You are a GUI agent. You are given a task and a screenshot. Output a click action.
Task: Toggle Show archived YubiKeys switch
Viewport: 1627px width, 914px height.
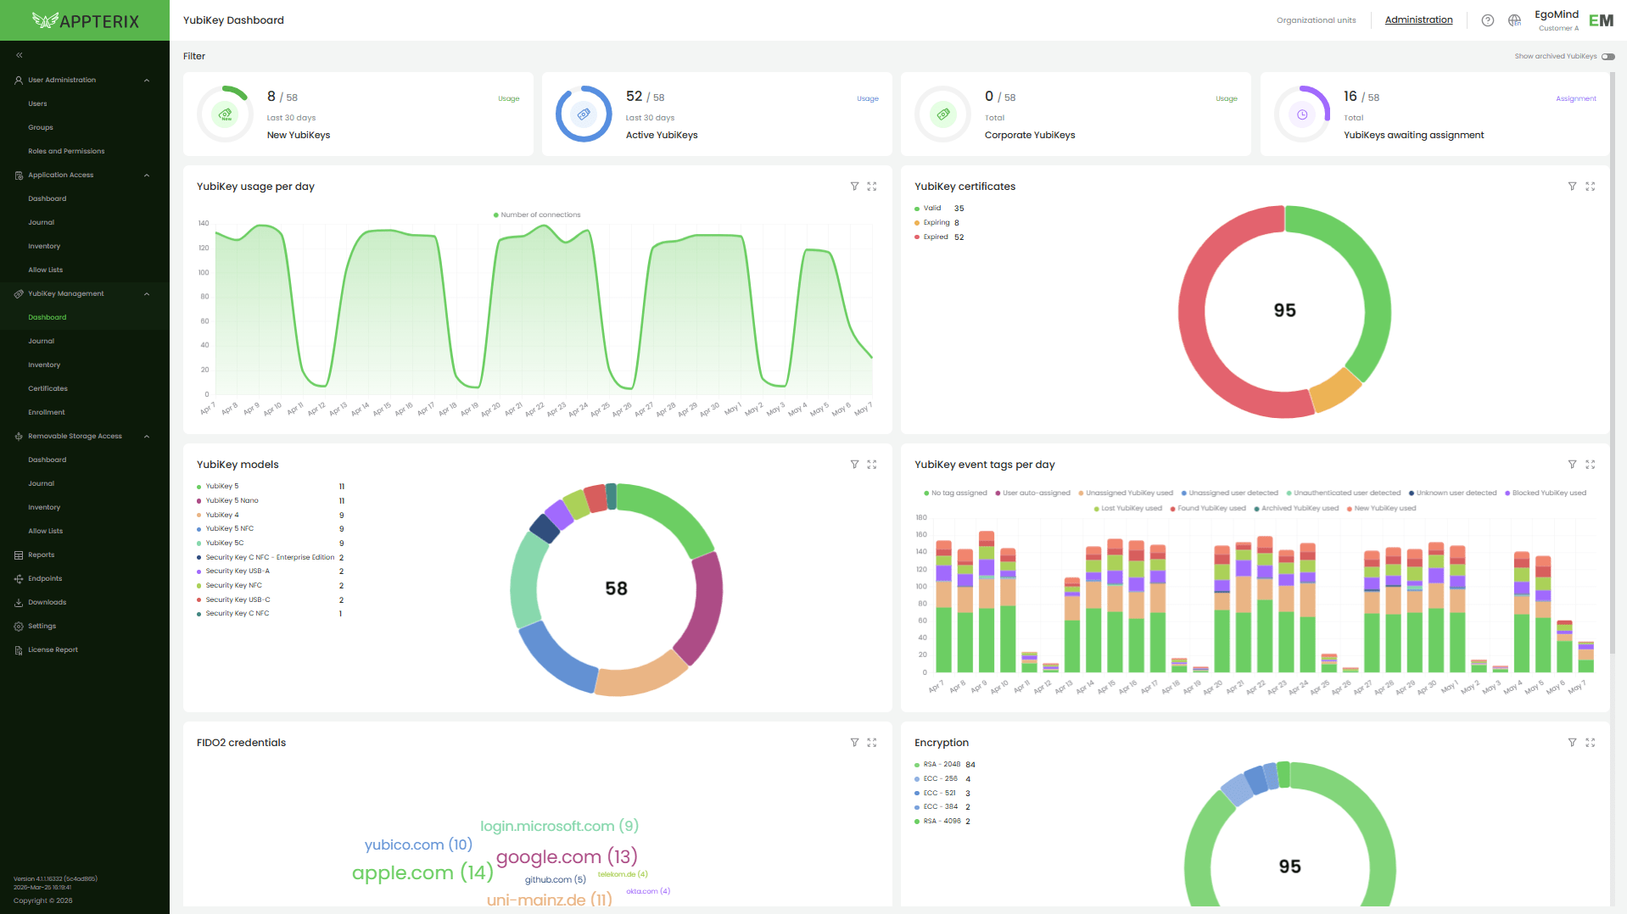[1608, 57]
